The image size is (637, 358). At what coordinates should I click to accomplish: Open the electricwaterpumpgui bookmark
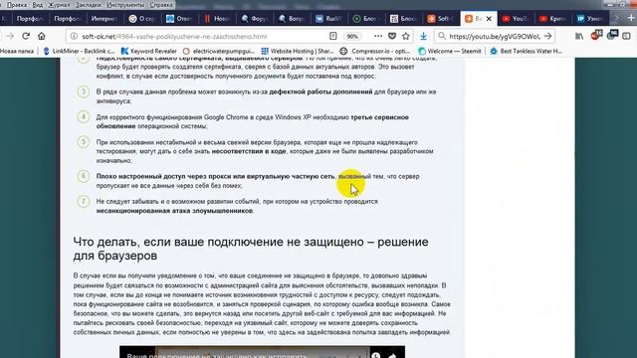(219, 51)
